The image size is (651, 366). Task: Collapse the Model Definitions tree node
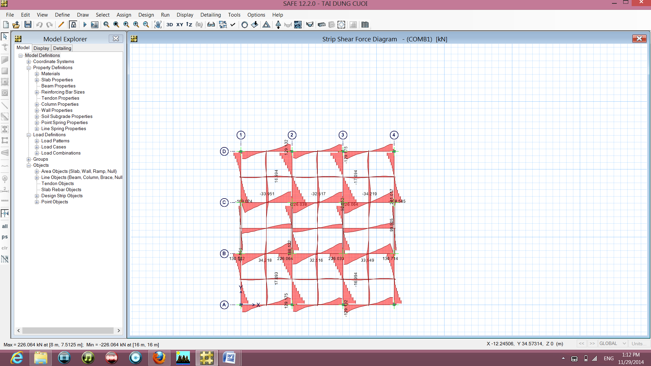click(x=21, y=56)
